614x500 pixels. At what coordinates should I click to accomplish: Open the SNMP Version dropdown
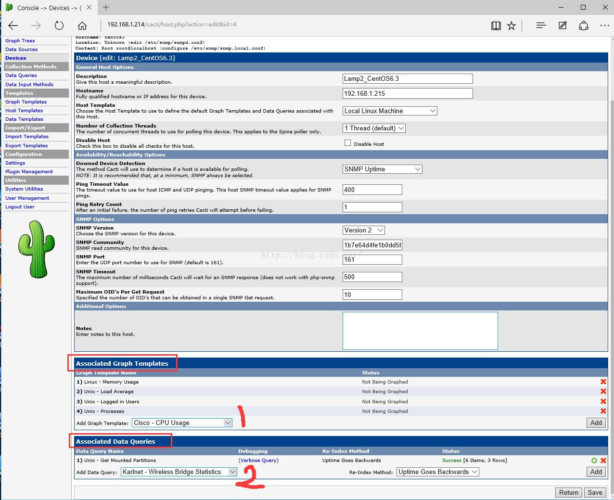tap(364, 230)
